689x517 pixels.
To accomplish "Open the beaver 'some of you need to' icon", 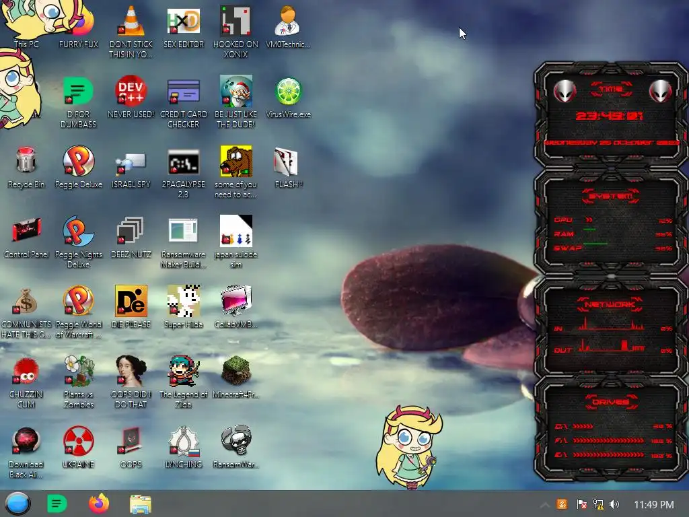I will pos(236,161).
